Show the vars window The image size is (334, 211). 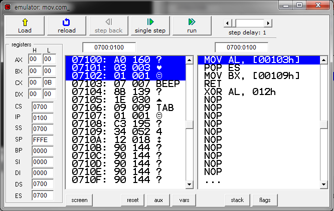pos(184,200)
